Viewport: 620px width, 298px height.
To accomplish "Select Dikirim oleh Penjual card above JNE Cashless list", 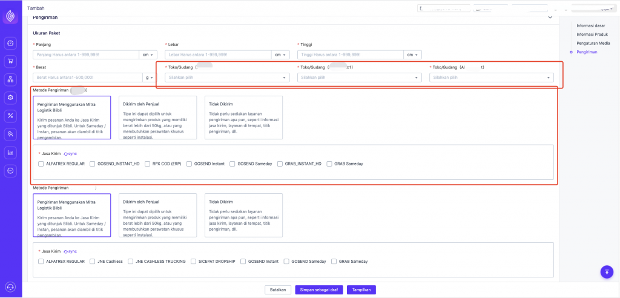I will [158, 215].
